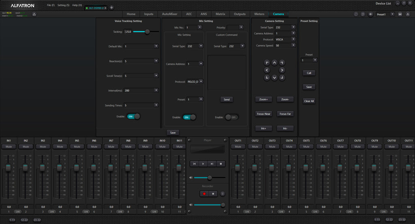Image resolution: width=415 pixels, height=224 pixels.
Task: Pan camera down with the down arrow
Action: [x=274, y=78]
